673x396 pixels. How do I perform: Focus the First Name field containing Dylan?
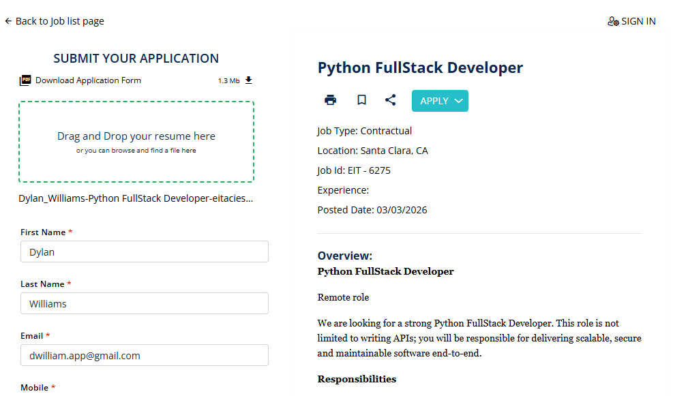tap(144, 252)
